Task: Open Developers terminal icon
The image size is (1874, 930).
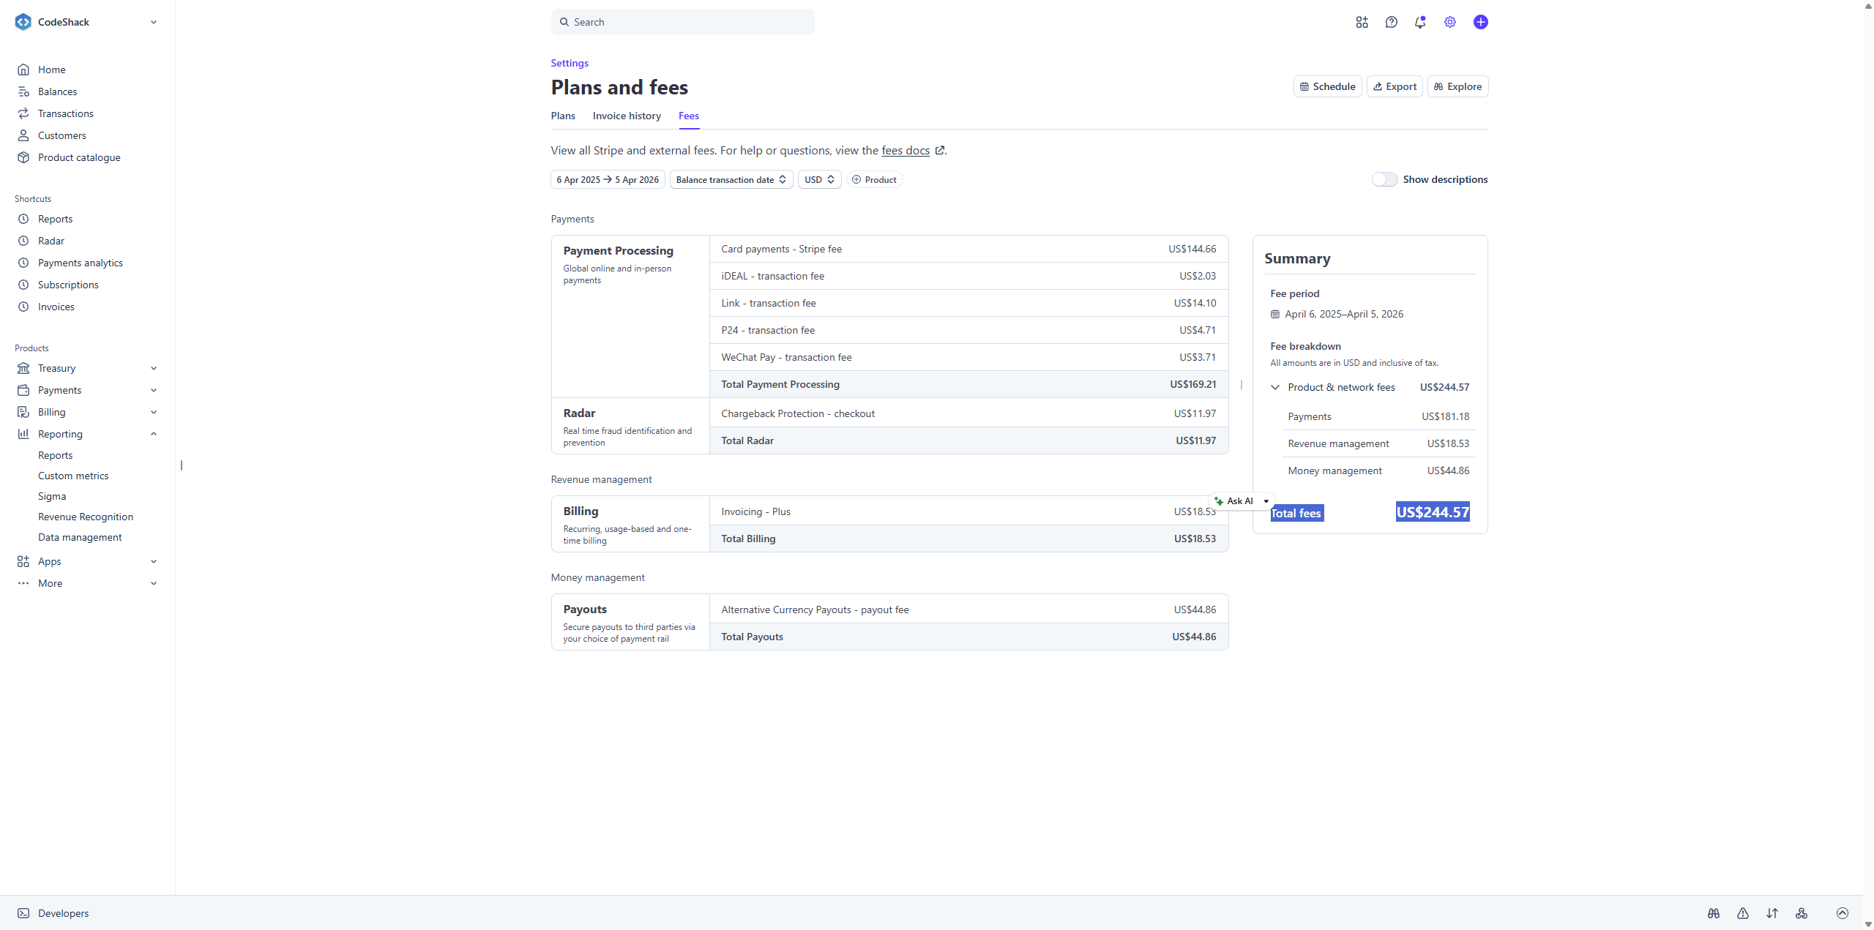Action: (x=23, y=913)
